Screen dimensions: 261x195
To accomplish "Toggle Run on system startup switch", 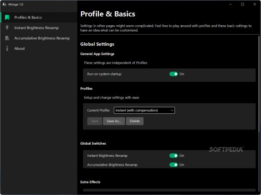I will point(173,74).
